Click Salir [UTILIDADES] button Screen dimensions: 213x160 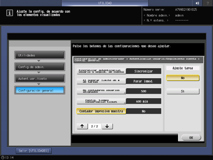(34, 151)
